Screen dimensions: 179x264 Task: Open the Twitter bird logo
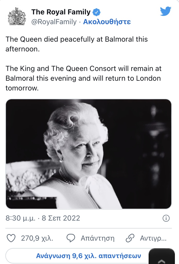(166, 12)
